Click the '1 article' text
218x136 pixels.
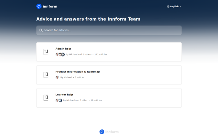click(x=79, y=78)
